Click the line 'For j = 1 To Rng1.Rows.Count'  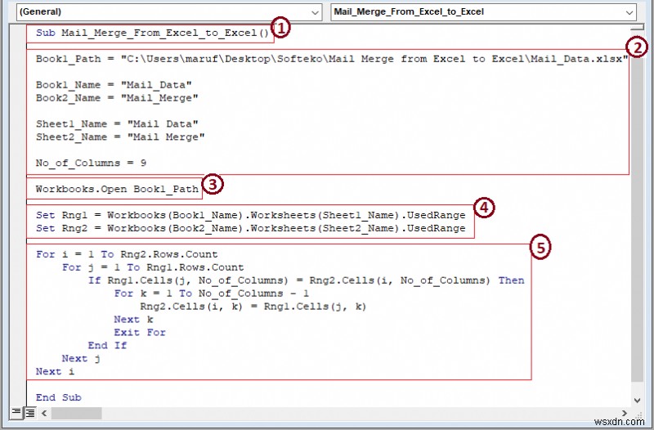(153, 267)
